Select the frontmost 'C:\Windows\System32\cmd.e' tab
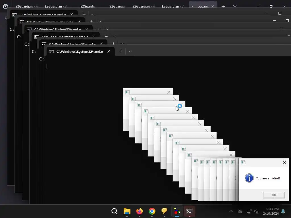The width and height of the screenshot is (291, 218). (80, 52)
